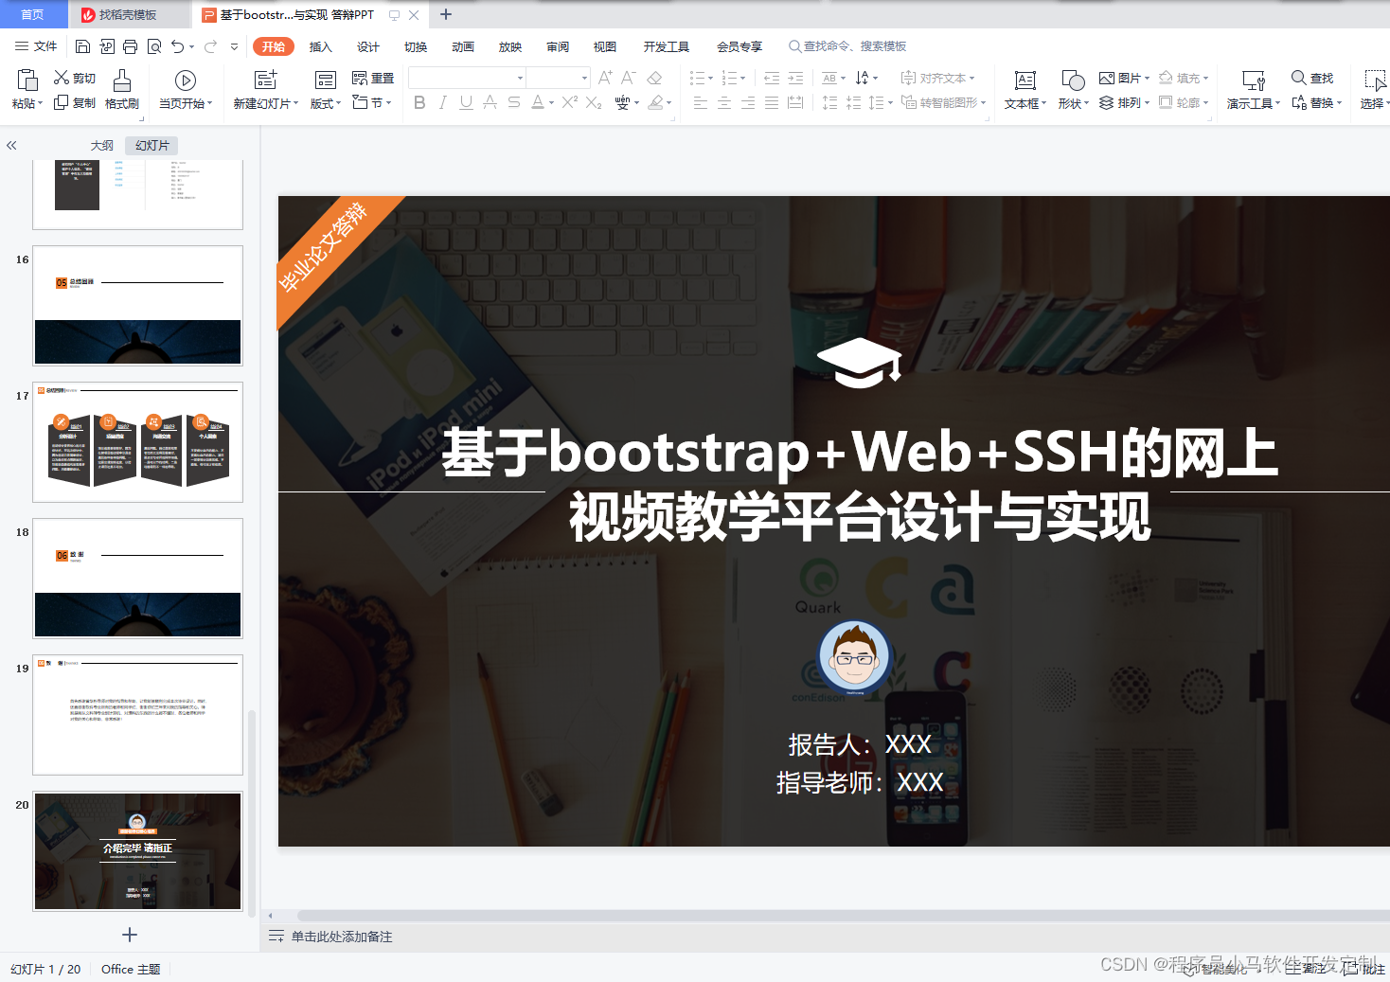Click the Office 主题 theme button
Screen dimensions: 1390x982
[x=130, y=969]
